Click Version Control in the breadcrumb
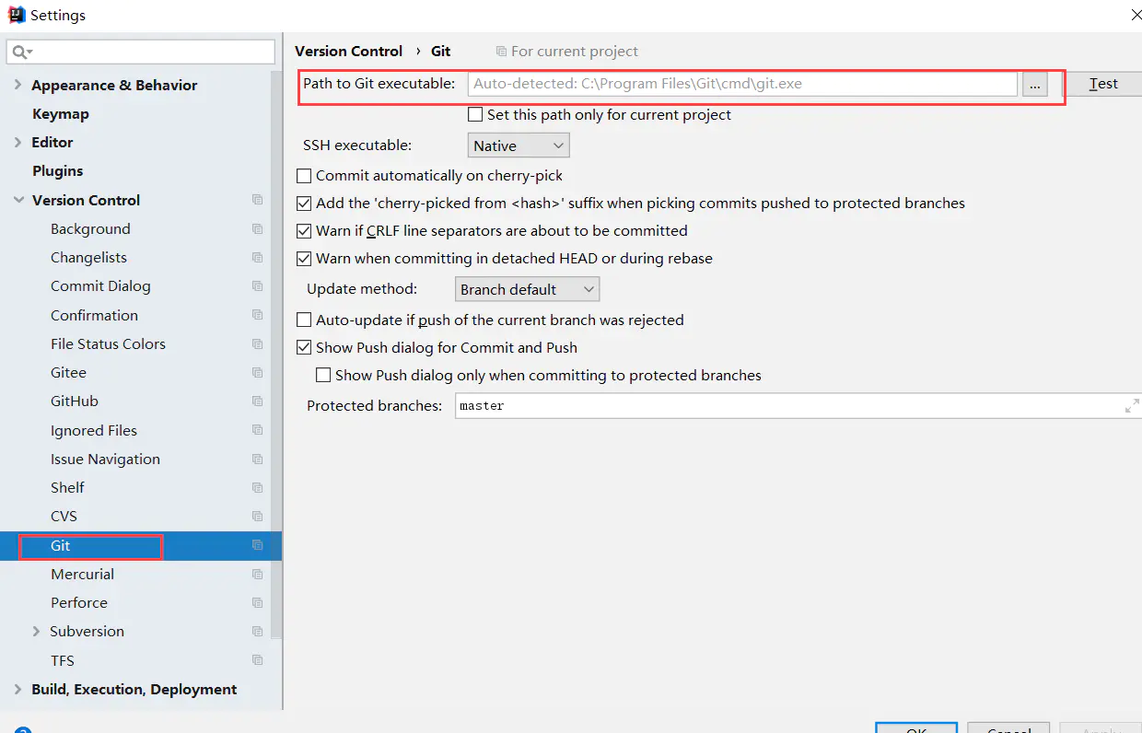Image resolution: width=1142 pixels, height=733 pixels. tap(348, 52)
